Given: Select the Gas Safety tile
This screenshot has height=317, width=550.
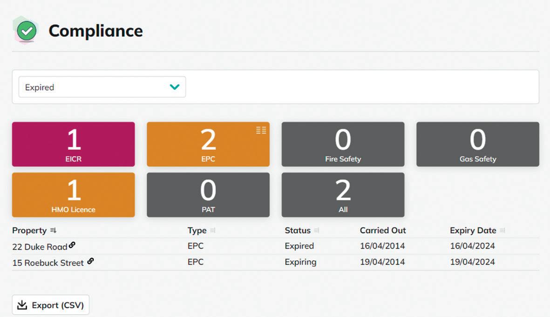Looking at the screenshot, I should (x=478, y=144).
